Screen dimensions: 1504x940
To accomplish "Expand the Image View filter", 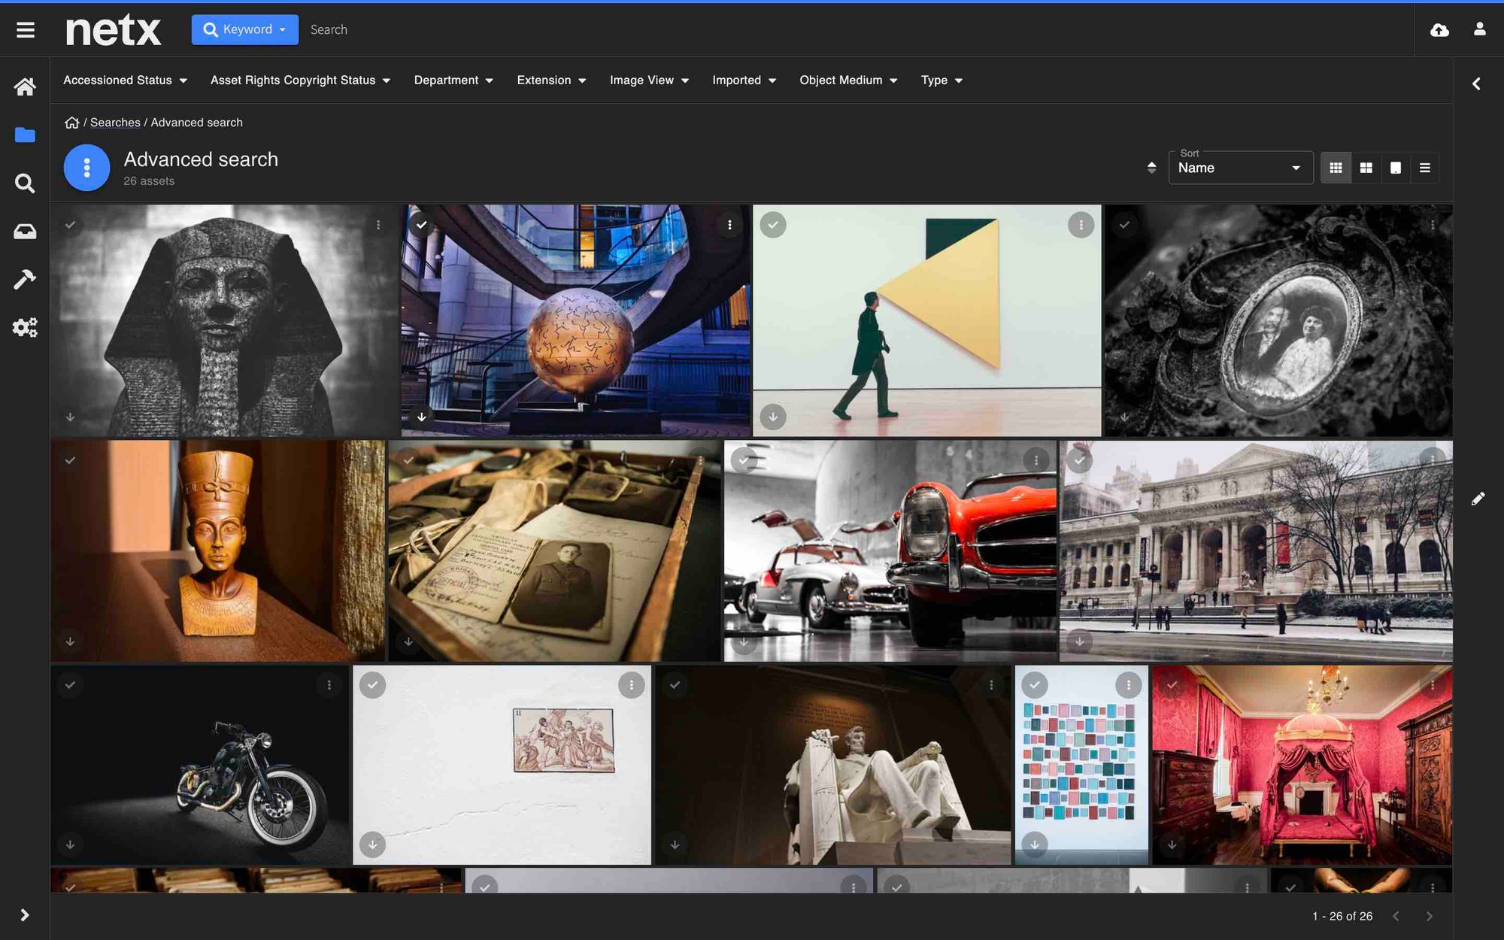I will click(x=649, y=80).
